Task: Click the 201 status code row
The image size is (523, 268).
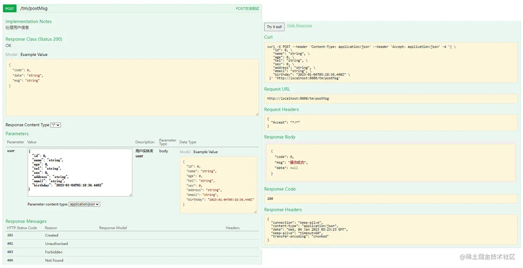Action: (132, 235)
